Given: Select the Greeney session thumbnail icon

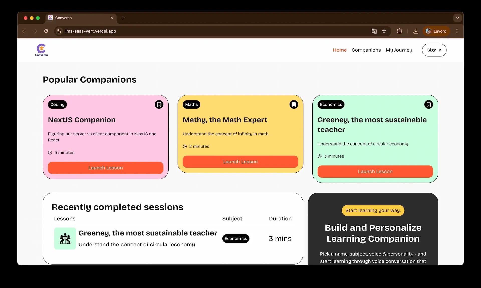Looking at the screenshot, I should pos(65,239).
